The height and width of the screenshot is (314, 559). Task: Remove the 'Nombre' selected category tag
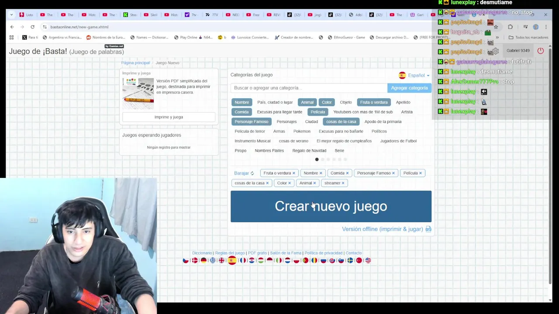321,173
